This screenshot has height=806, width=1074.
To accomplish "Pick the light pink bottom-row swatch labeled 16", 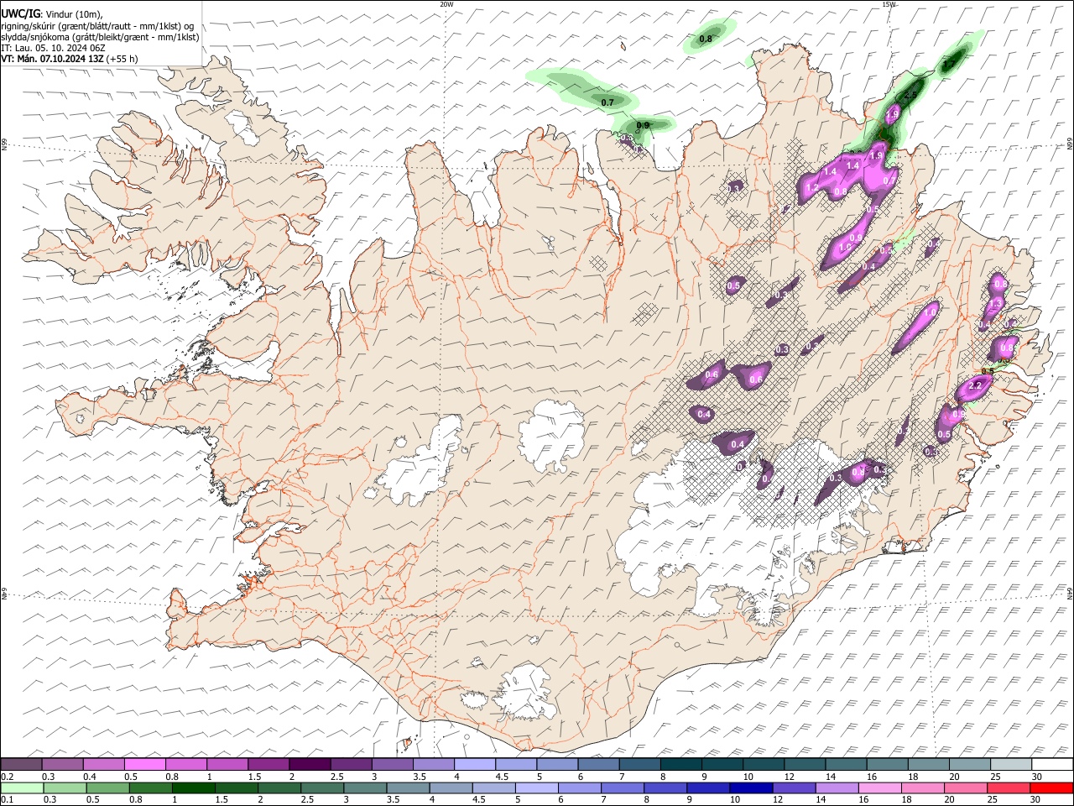I will (880, 788).
